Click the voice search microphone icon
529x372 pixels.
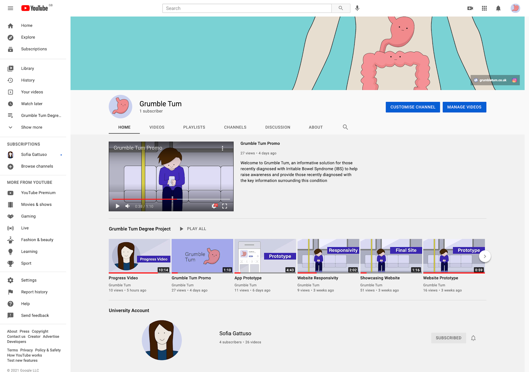(x=357, y=8)
